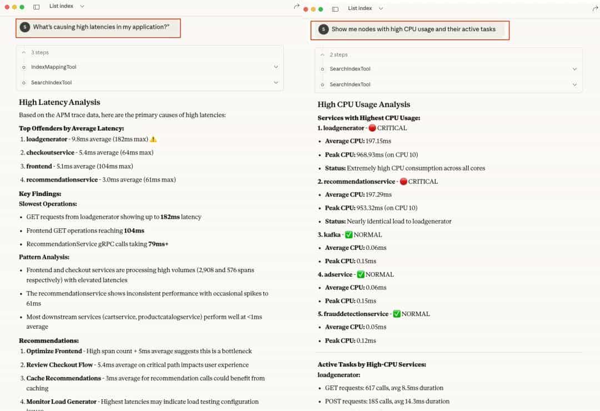Collapse the "2 steps" section

tap(323, 54)
